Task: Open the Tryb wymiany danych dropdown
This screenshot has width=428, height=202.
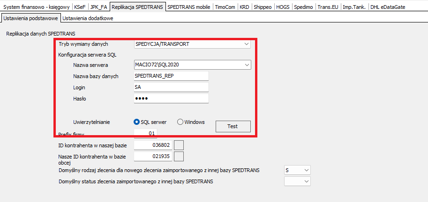Action: pyautogui.click(x=247, y=44)
